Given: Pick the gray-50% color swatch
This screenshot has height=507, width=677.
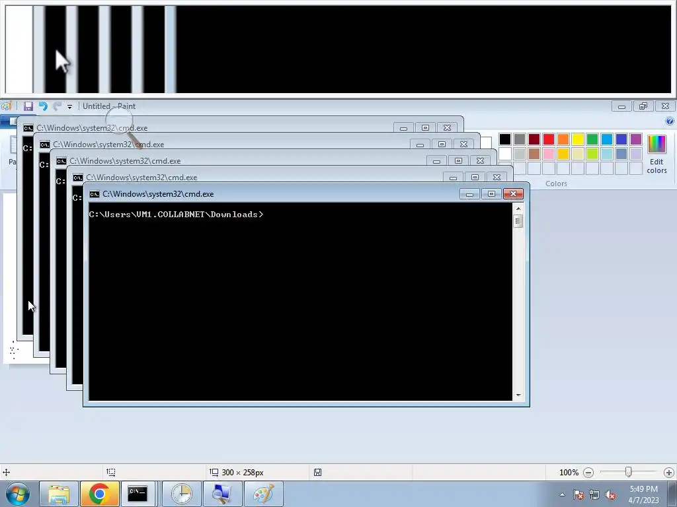Looking at the screenshot, I should coord(520,139).
